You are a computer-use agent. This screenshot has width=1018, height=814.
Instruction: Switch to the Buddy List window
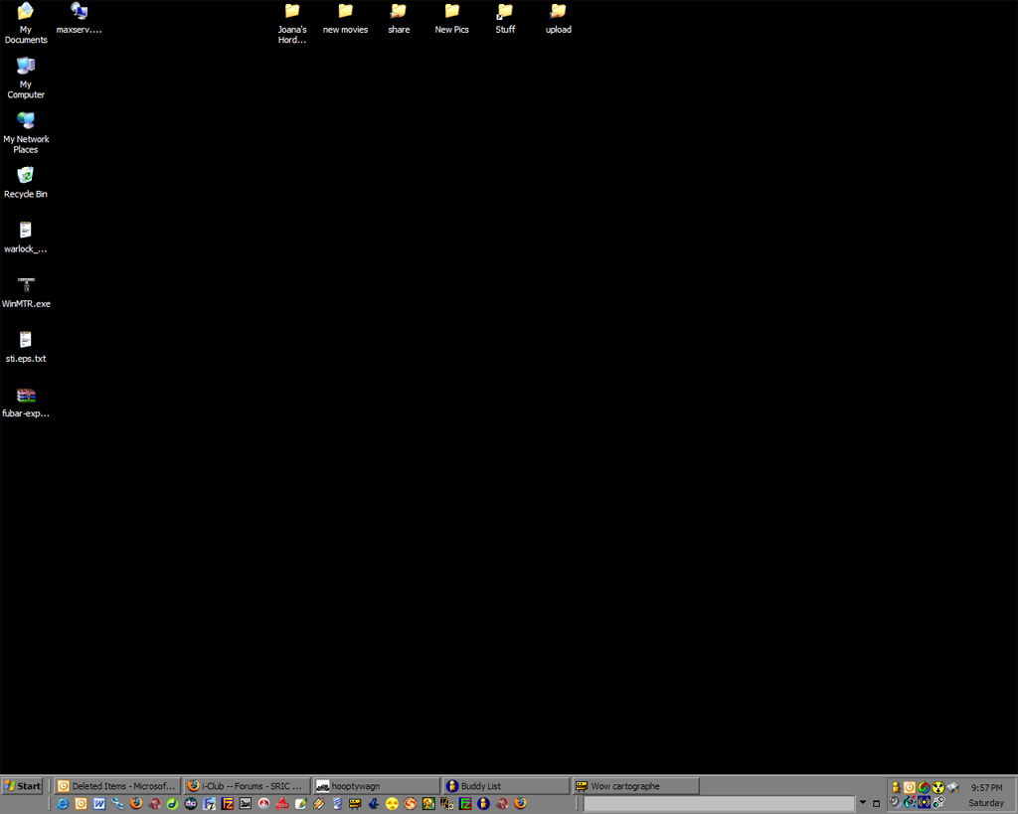(x=505, y=786)
